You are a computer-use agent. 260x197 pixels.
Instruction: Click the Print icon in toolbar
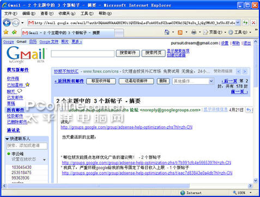tap(194, 32)
